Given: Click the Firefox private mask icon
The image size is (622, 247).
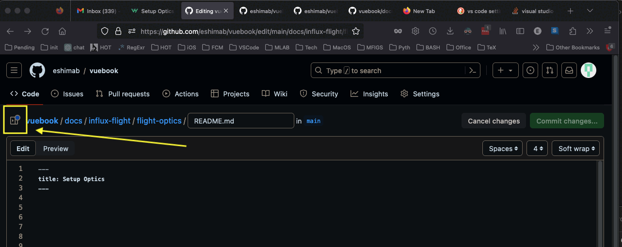Looking at the screenshot, I should pos(398,31).
